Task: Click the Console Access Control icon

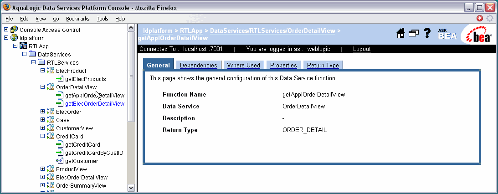Action: click(x=14, y=30)
